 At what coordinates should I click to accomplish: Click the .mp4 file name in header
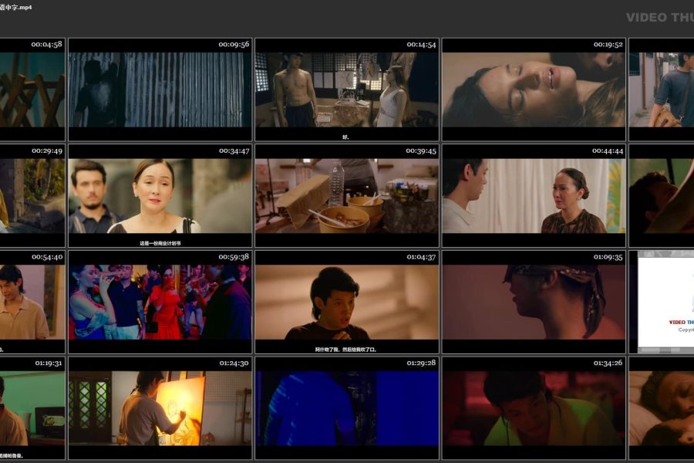point(22,7)
